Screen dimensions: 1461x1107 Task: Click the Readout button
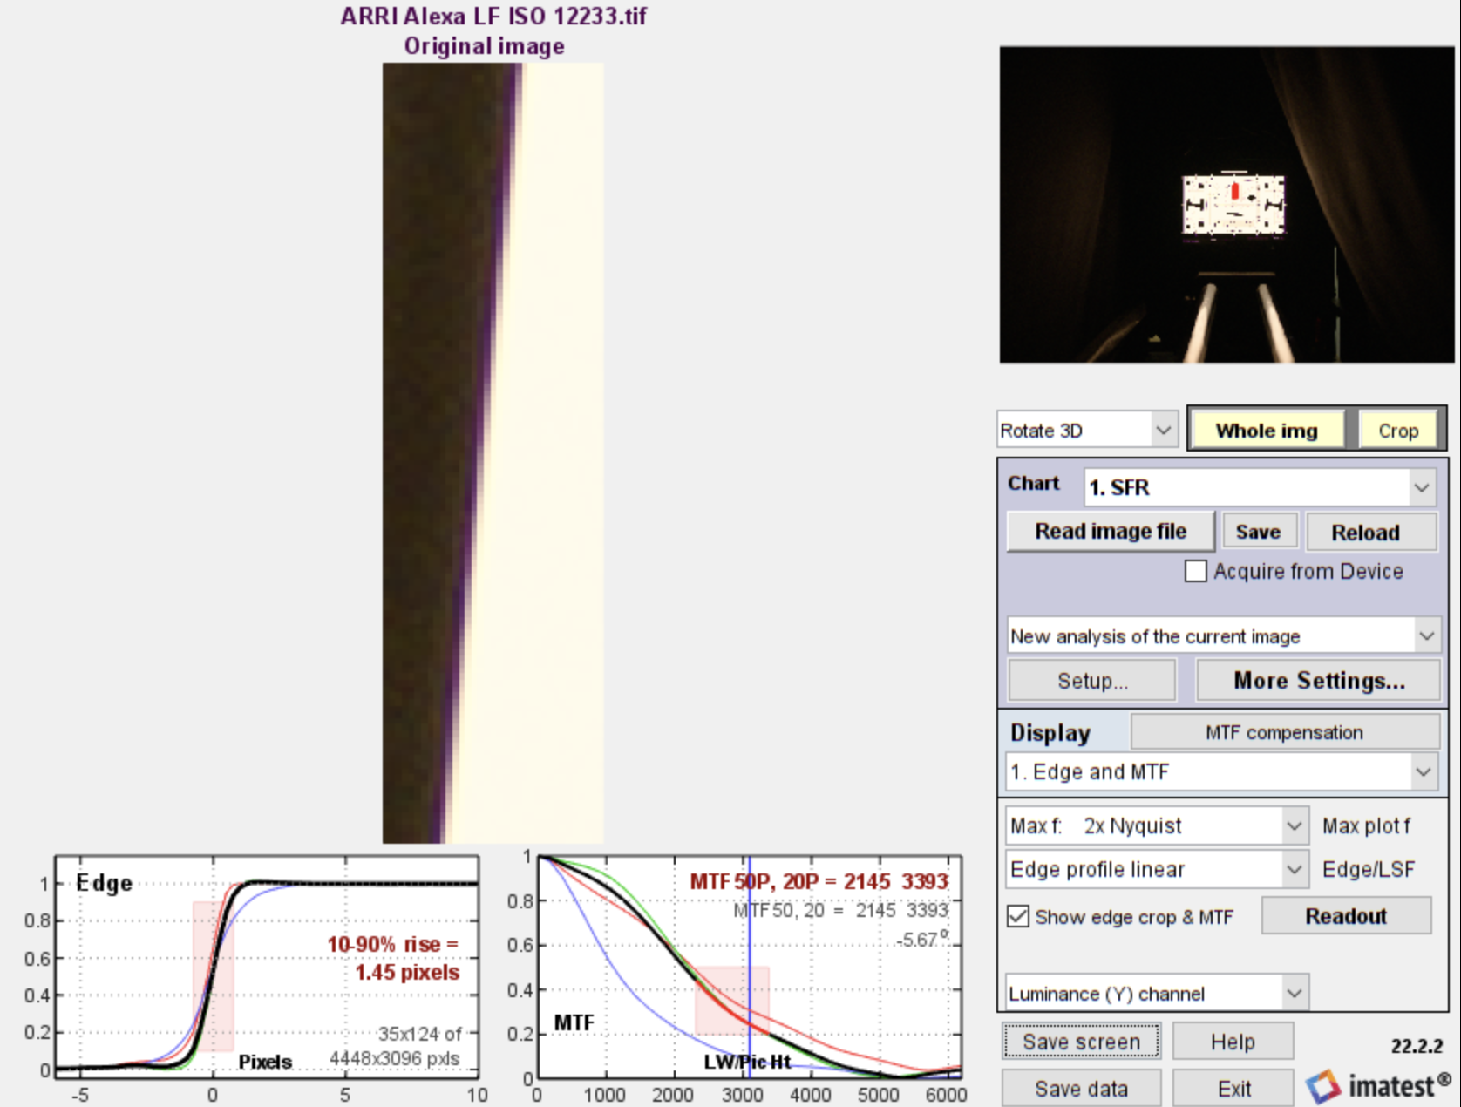pos(1345,915)
